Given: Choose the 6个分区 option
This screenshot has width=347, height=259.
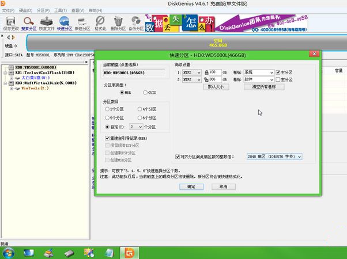Looking at the screenshot, I should 139,118.
